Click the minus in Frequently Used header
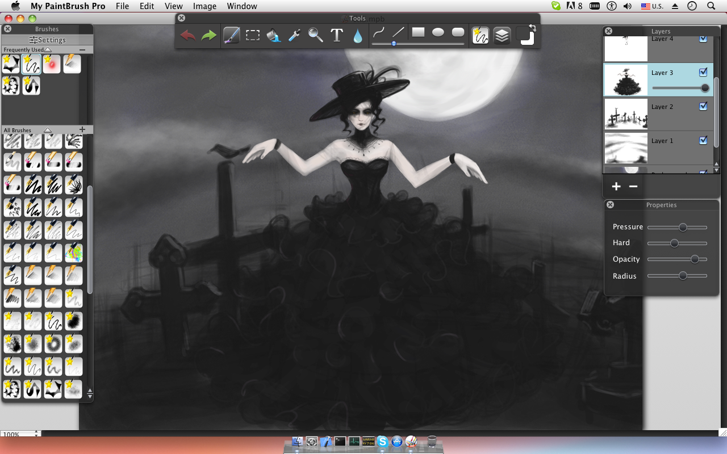 82,50
